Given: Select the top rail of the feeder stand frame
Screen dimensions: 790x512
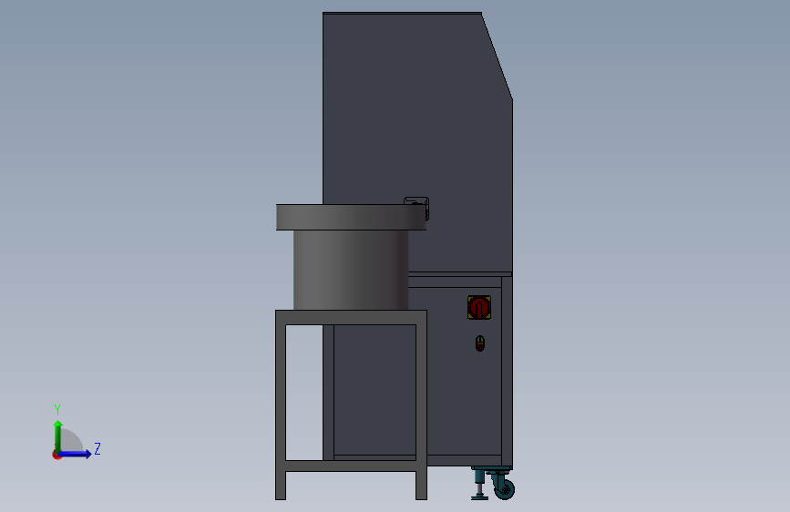Looking at the screenshot, I should point(351,317).
